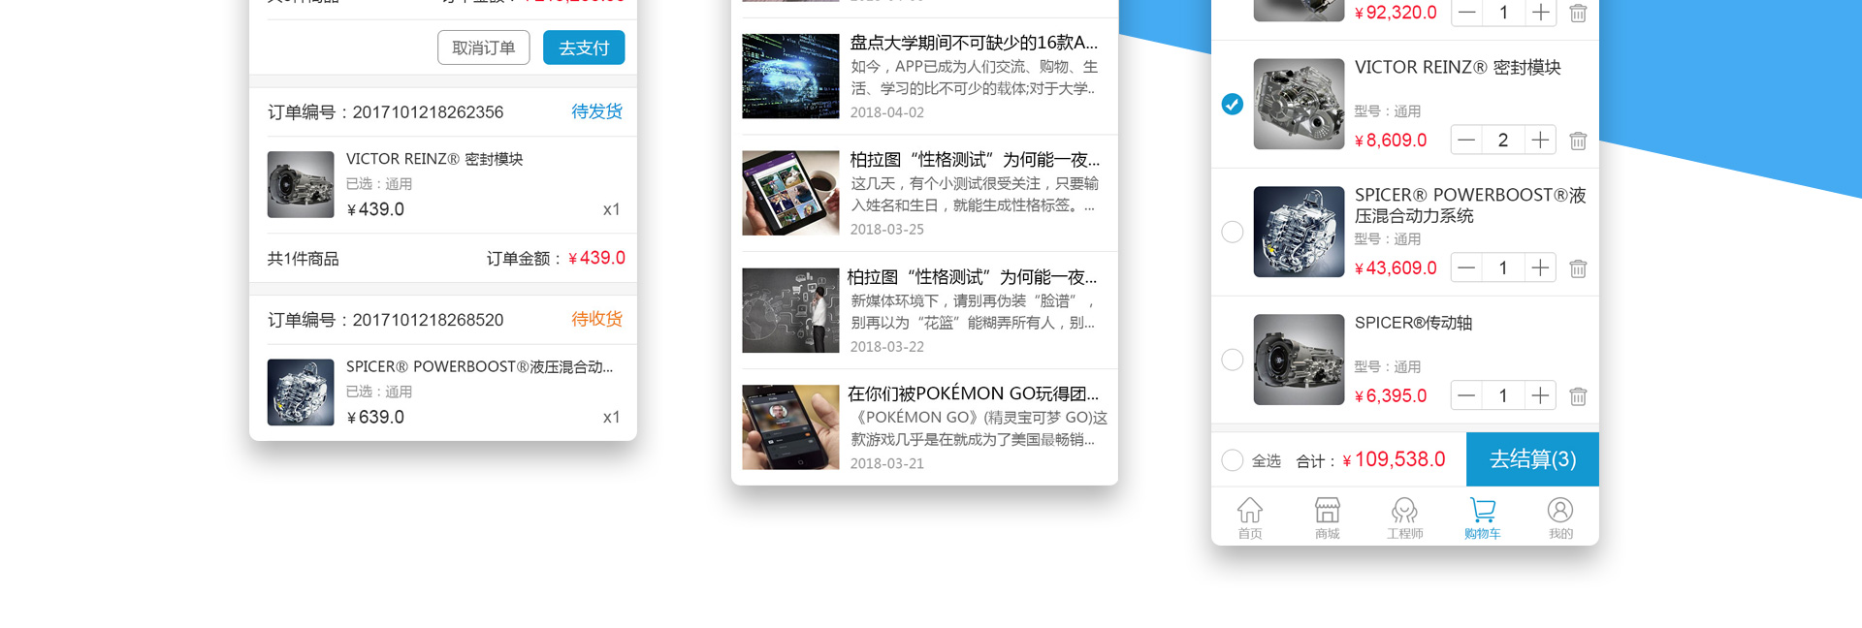Screen dimensions: 1862x628
Task: Open the POKÉMON GO article thumbnail
Action: click(x=790, y=427)
